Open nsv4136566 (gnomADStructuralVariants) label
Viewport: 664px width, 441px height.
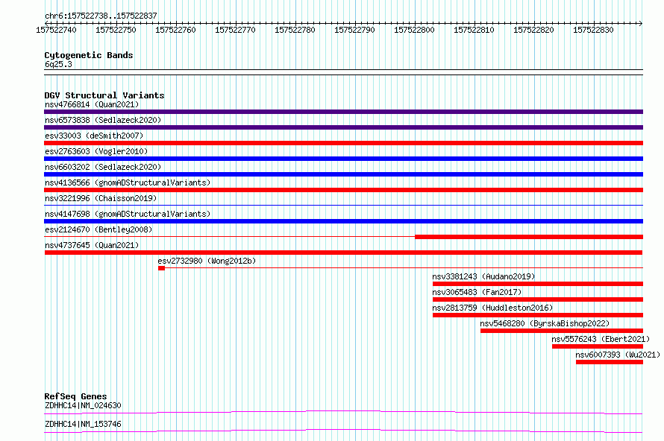pos(128,183)
